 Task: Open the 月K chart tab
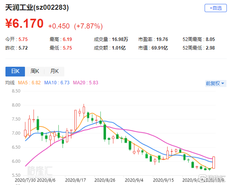pos(55,71)
